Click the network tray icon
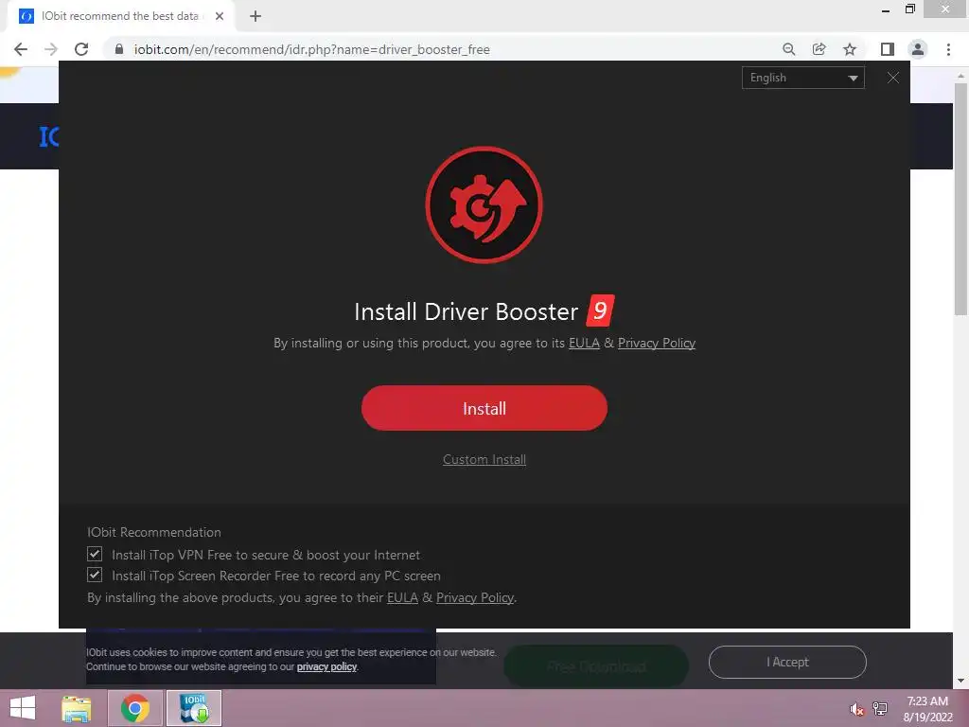This screenshot has width=969, height=727. [x=880, y=708]
